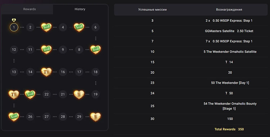Screen dimensions: 270x137
Task: Click the small heart marker above mission 1
Action: tap(14, 20)
